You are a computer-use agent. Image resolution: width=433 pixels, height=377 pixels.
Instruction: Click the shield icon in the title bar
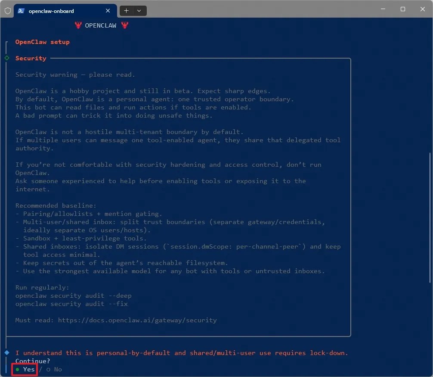click(7, 10)
